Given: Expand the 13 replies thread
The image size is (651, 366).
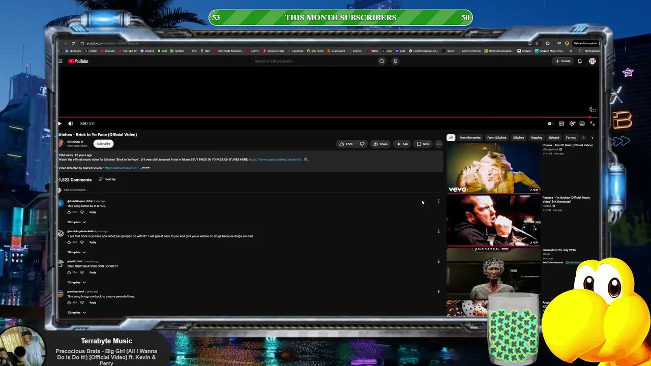Looking at the screenshot, I should click(76, 313).
